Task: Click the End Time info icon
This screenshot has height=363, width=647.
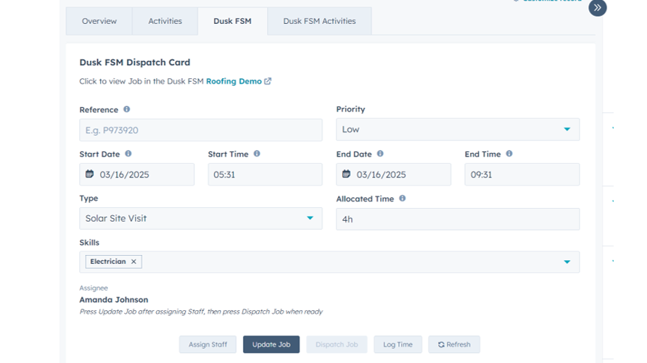Action: [509, 154]
